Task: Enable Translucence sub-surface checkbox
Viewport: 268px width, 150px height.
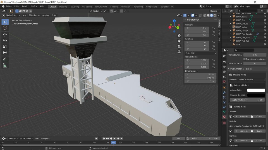Action: (x=245, y=59)
